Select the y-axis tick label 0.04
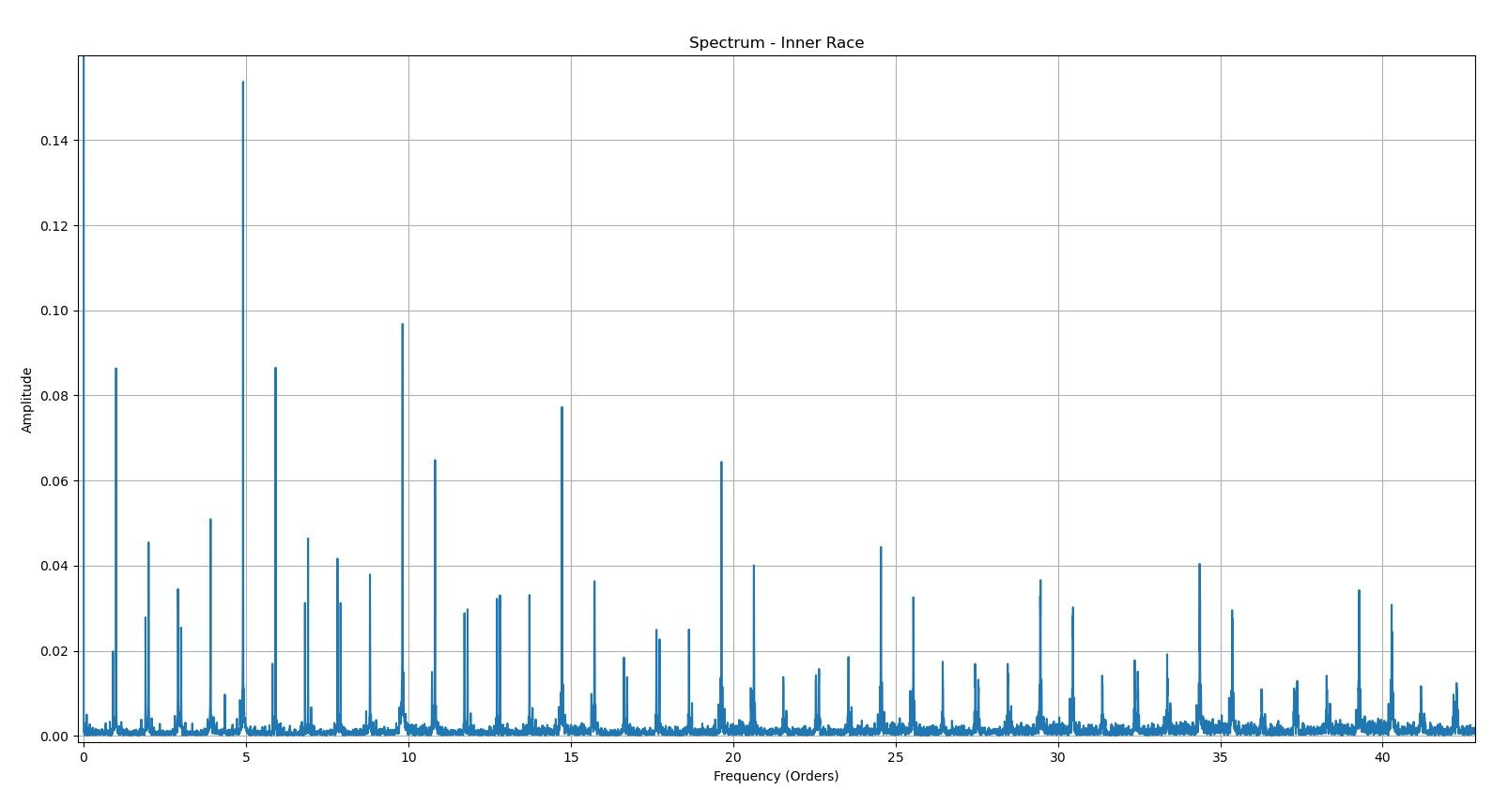The width and height of the screenshot is (1508, 790). 53,566
